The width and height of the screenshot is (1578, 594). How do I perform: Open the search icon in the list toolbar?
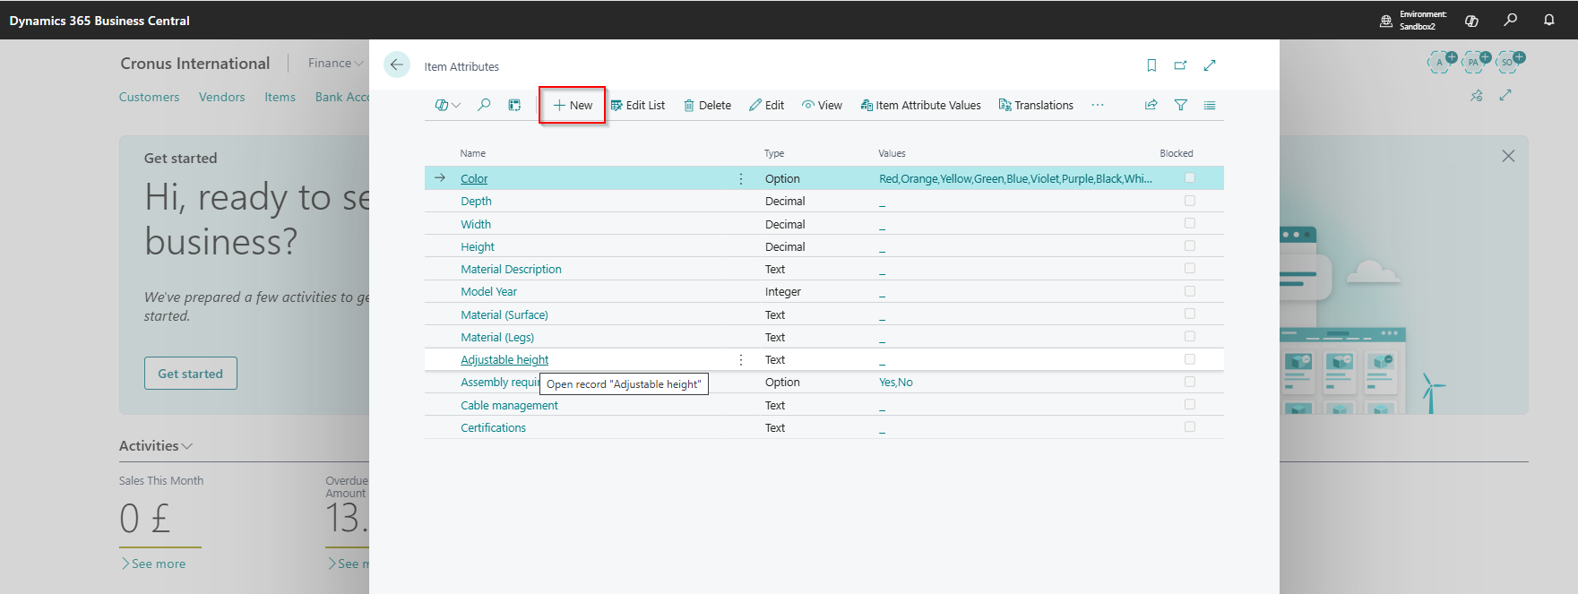pyautogui.click(x=484, y=105)
